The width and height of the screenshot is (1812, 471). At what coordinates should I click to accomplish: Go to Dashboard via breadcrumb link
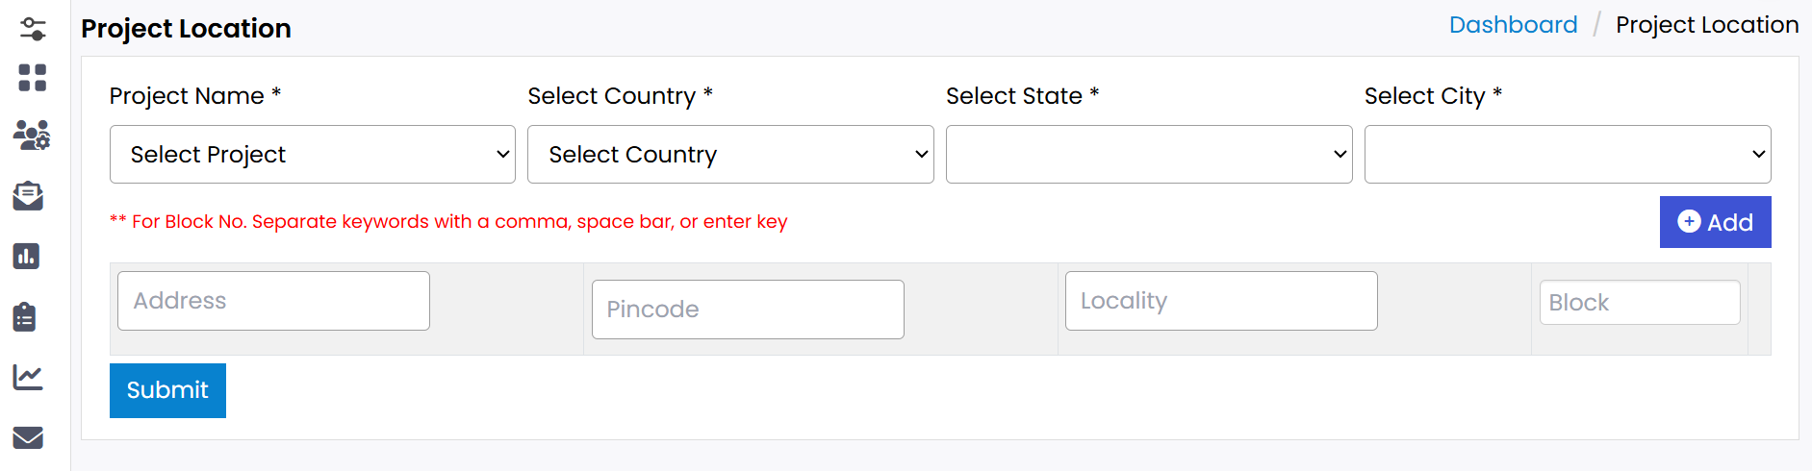pyautogui.click(x=1513, y=25)
